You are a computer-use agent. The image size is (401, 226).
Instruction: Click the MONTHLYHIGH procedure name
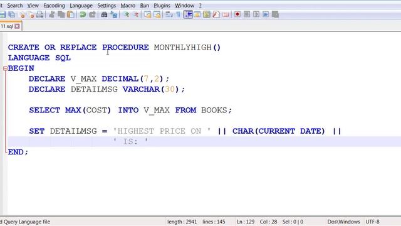click(x=182, y=48)
